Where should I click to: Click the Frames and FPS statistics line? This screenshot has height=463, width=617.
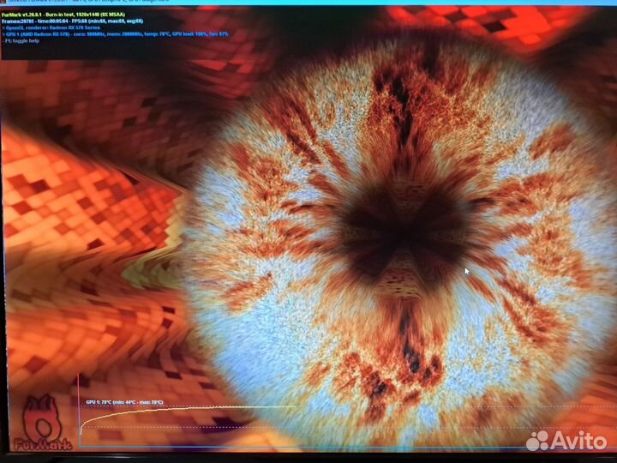click(72, 21)
